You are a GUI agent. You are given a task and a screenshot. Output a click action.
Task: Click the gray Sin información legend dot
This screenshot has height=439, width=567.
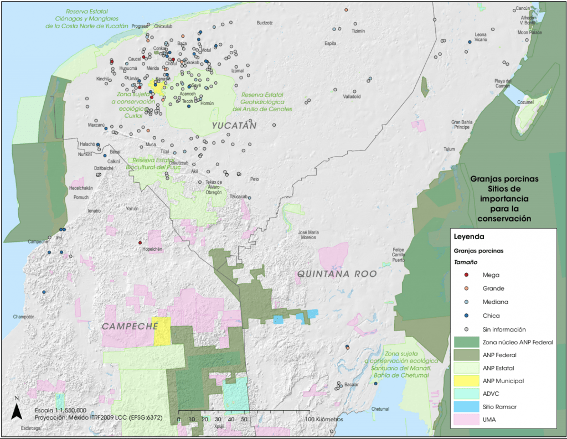(x=467, y=329)
